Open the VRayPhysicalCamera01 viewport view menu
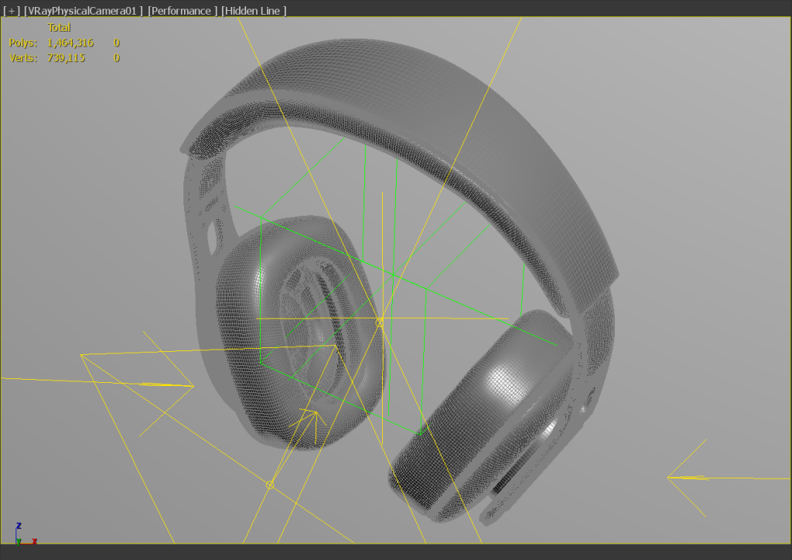 pyautogui.click(x=84, y=11)
